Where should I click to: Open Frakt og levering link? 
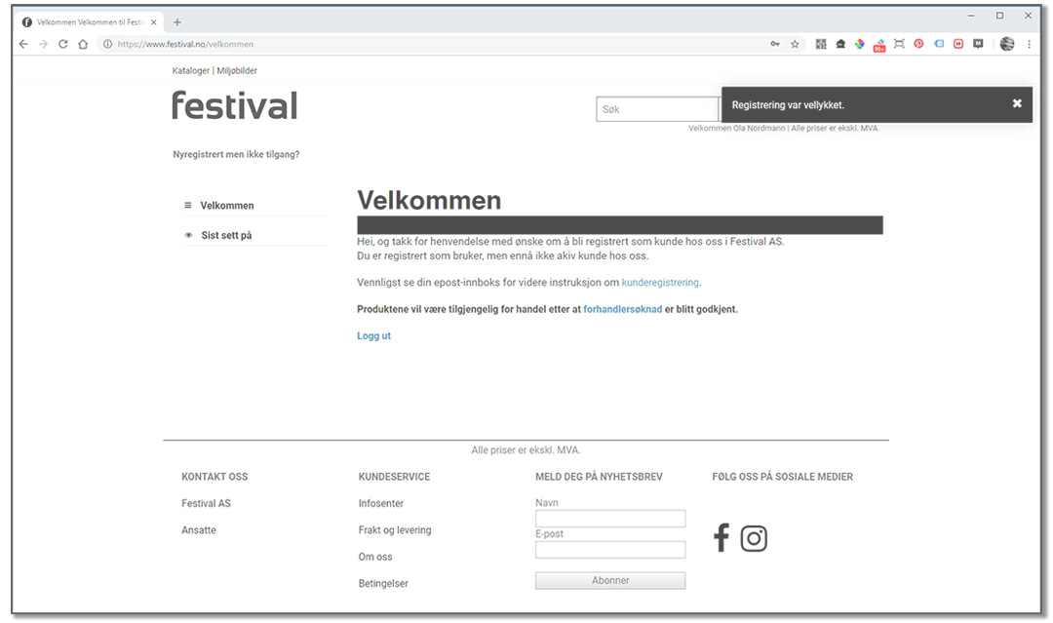click(395, 530)
